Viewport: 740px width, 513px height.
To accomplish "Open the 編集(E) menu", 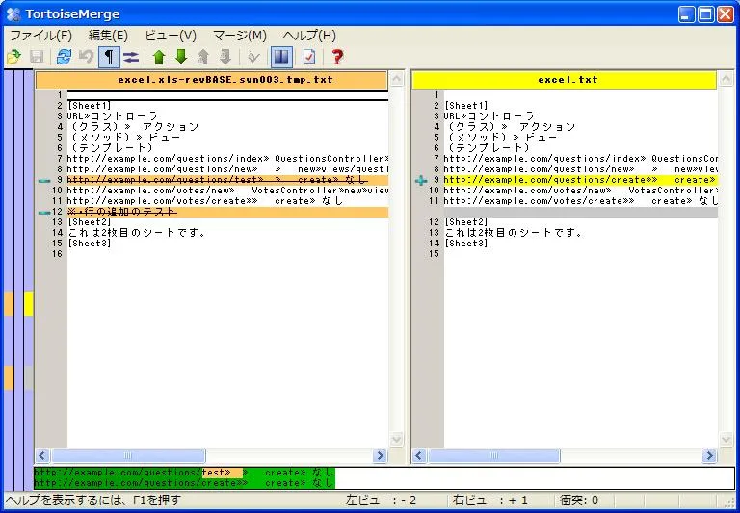I will (108, 36).
